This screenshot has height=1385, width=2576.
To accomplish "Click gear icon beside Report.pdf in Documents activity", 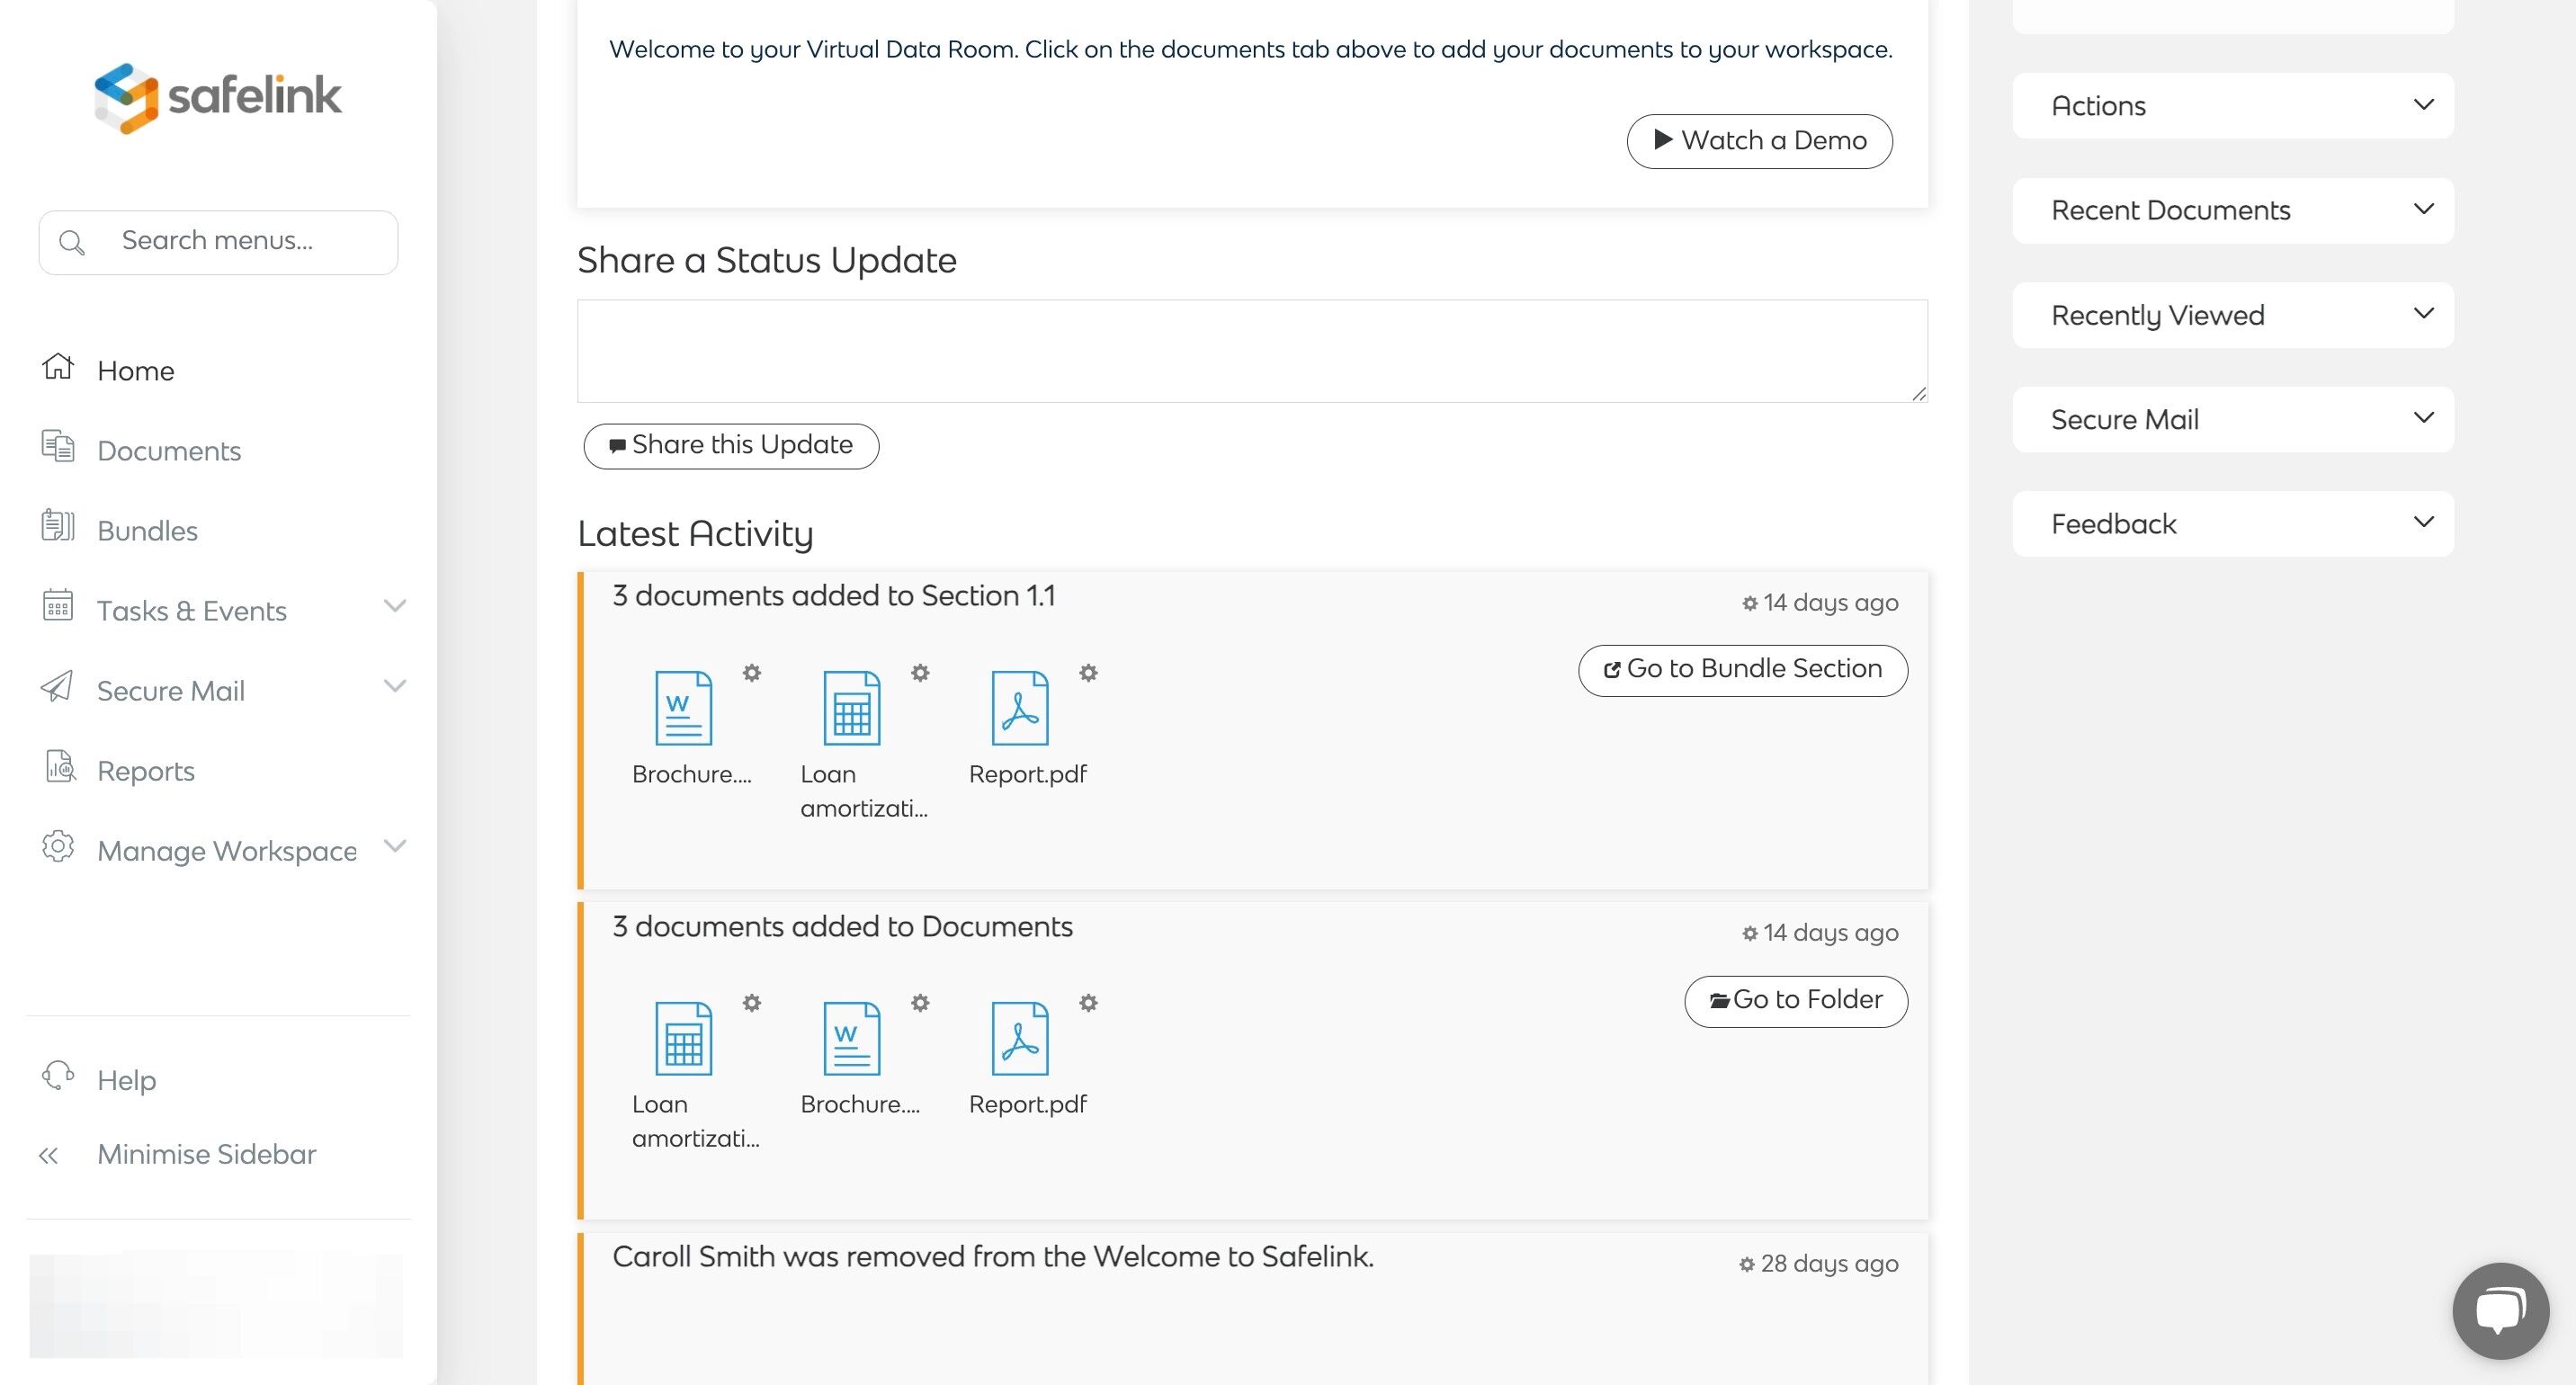I will 1088,1003.
